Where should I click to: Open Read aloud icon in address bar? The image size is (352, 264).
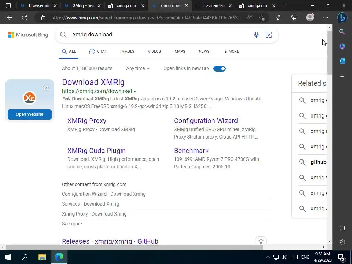tap(249, 18)
